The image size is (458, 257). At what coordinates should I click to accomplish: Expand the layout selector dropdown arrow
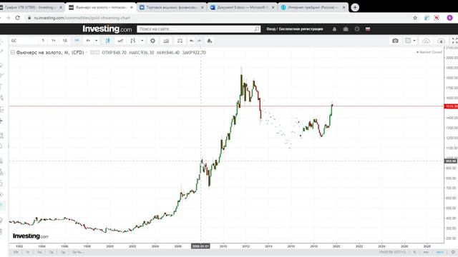414,41
